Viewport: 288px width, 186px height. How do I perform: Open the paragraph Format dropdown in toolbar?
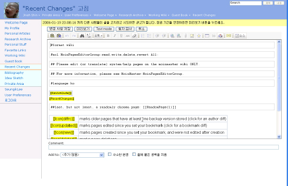coord(98,36)
